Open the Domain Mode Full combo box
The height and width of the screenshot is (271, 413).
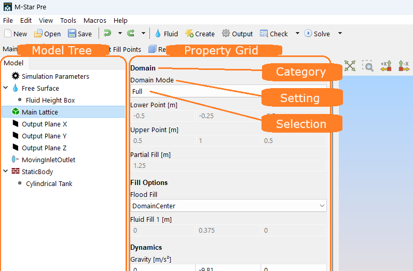(x=228, y=91)
